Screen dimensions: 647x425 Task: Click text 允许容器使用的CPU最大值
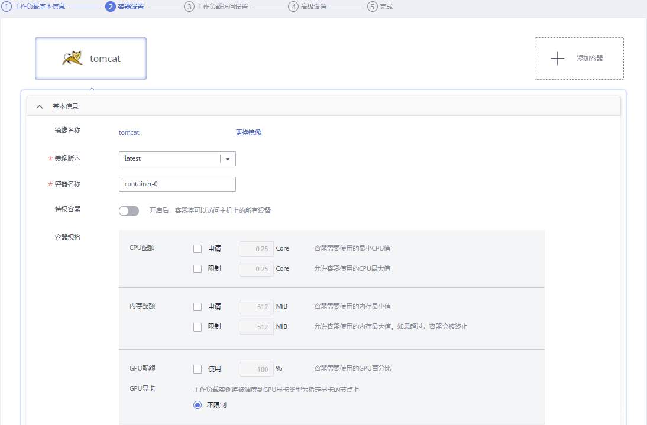click(x=352, y=268)
